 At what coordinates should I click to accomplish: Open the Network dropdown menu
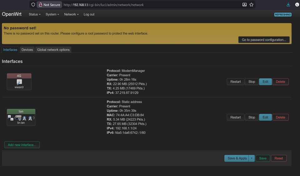point(71,14)
